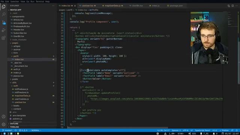Click the notifications bell in the status bar
The width and height of the screenshot is (240, 135).
pyautogui.click(x=237, y=130)
